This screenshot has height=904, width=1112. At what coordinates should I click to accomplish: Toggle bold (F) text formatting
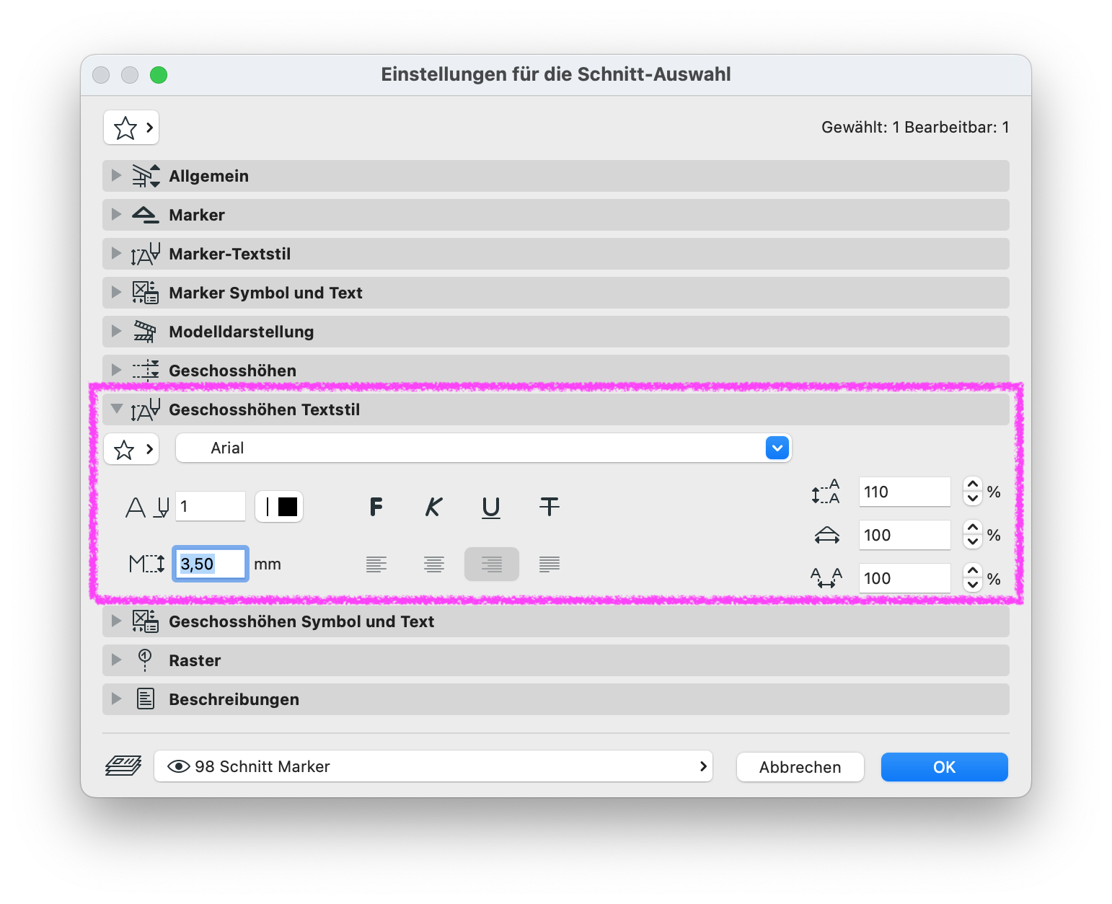click(376, 507)
